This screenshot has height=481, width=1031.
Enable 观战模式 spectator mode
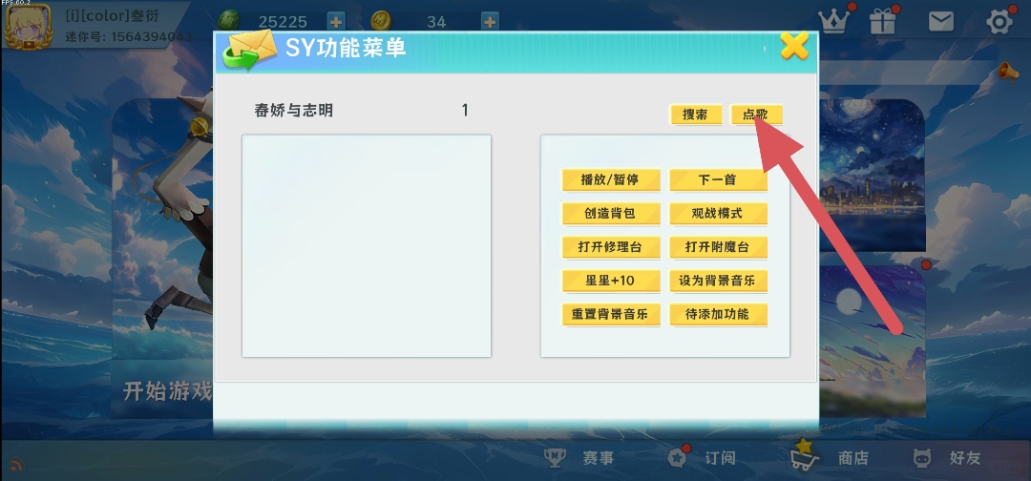point(718,214)
